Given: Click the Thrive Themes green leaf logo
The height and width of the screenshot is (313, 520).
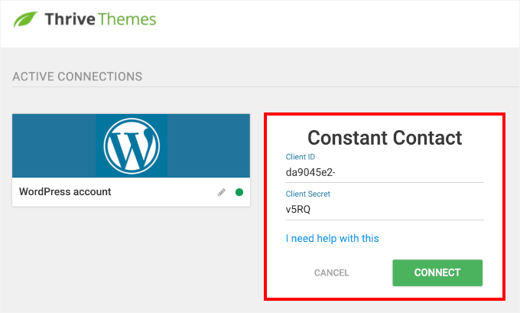Looking at the screenshot, I should click(28, 19).
